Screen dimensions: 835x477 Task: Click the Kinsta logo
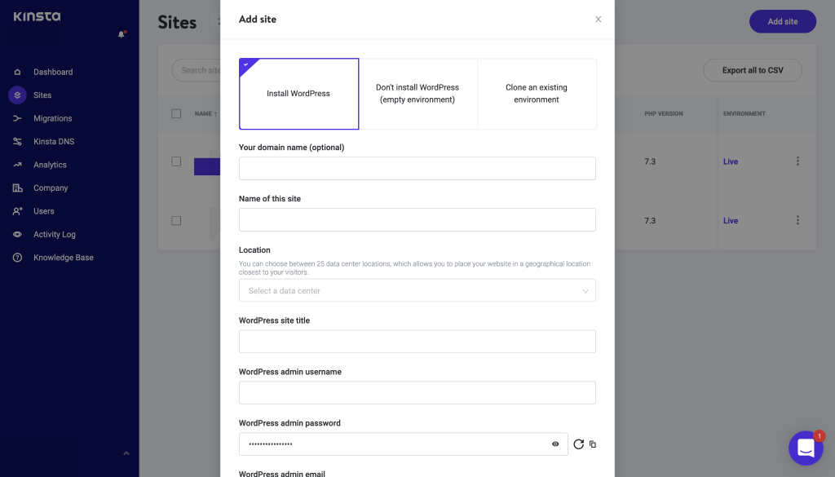coord(37,16)
